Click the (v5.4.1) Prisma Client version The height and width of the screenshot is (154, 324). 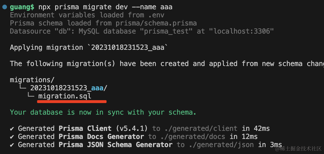click(x=132, y=129)
